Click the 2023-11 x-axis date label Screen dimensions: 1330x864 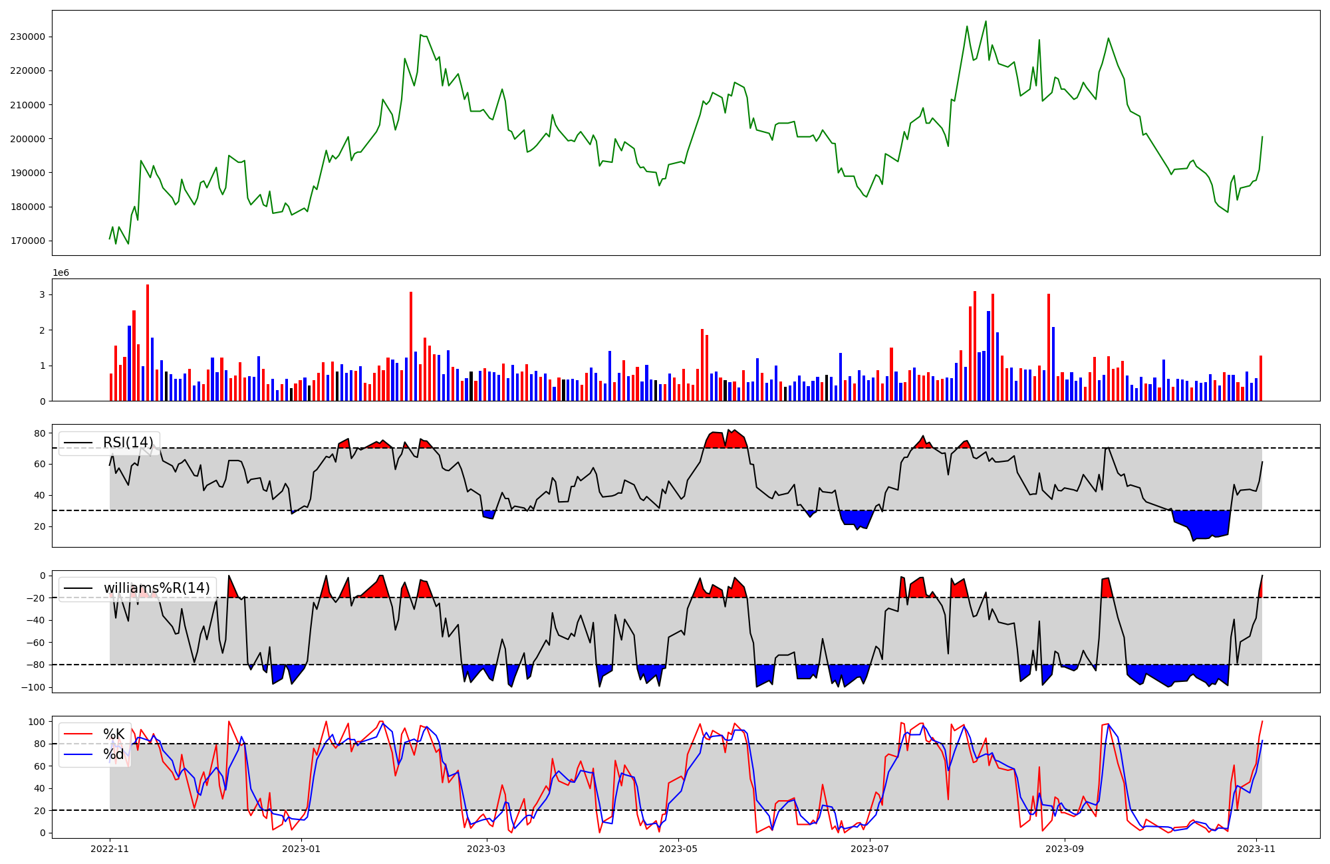click(x=1256, y=849)
